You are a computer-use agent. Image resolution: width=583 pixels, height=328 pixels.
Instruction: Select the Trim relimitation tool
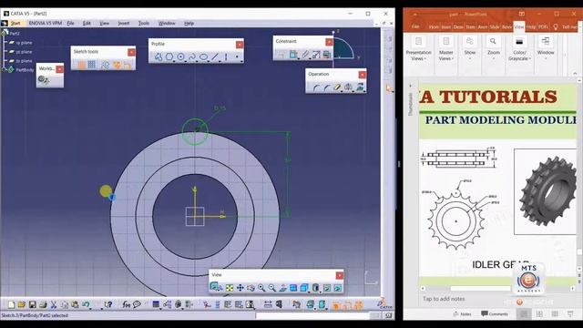click(x=337, y=87)
